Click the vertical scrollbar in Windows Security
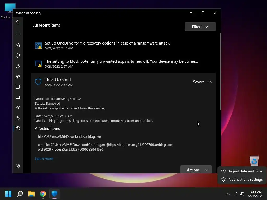Viewport: 267px width, 200px height. 220,71
